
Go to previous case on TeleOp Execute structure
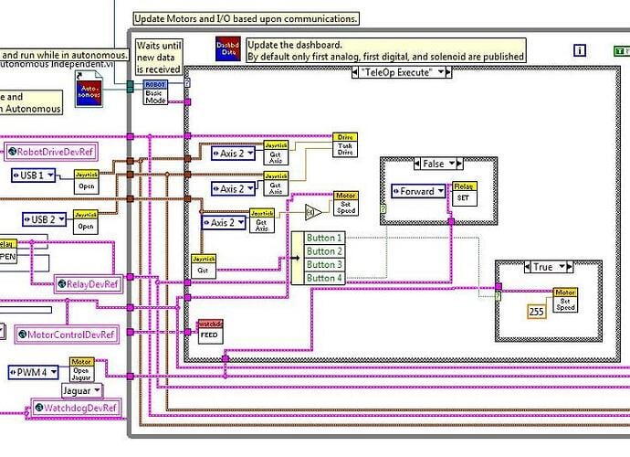coord(355,72)
